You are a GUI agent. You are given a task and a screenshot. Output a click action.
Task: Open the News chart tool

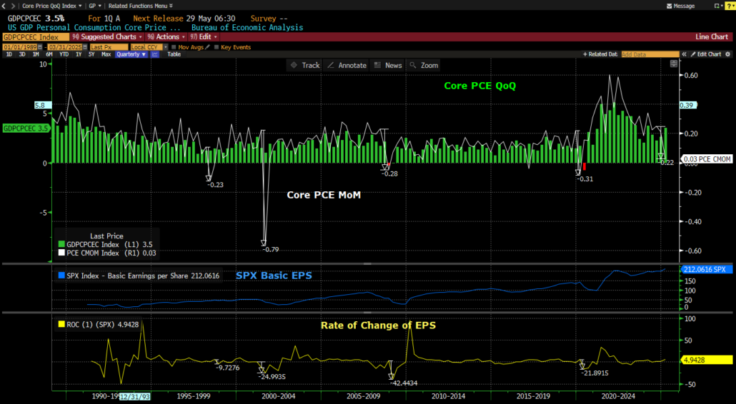pos(388,65)
